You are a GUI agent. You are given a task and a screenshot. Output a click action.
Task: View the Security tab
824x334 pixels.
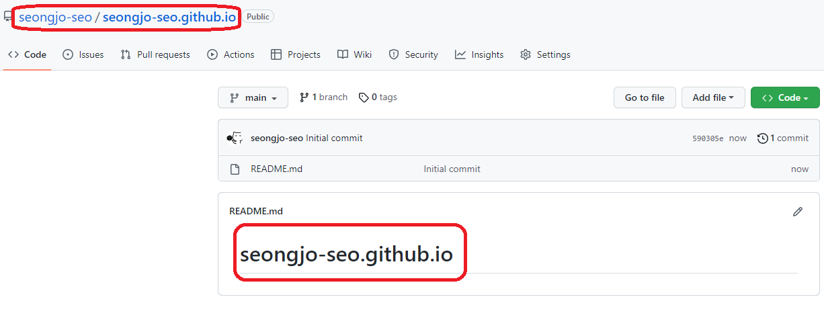[x=413, y=54]
